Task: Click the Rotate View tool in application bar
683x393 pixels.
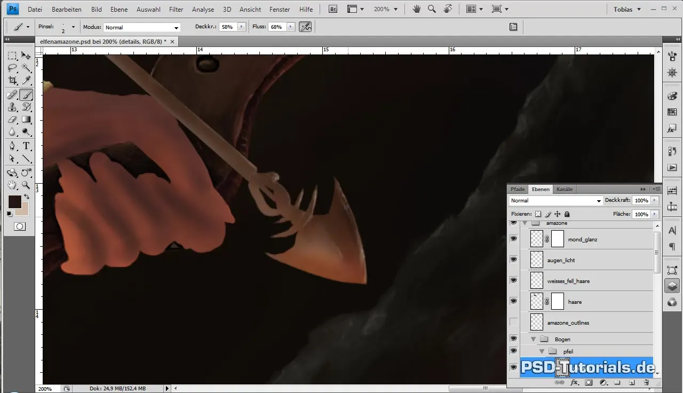Action: tap(448, 9)
